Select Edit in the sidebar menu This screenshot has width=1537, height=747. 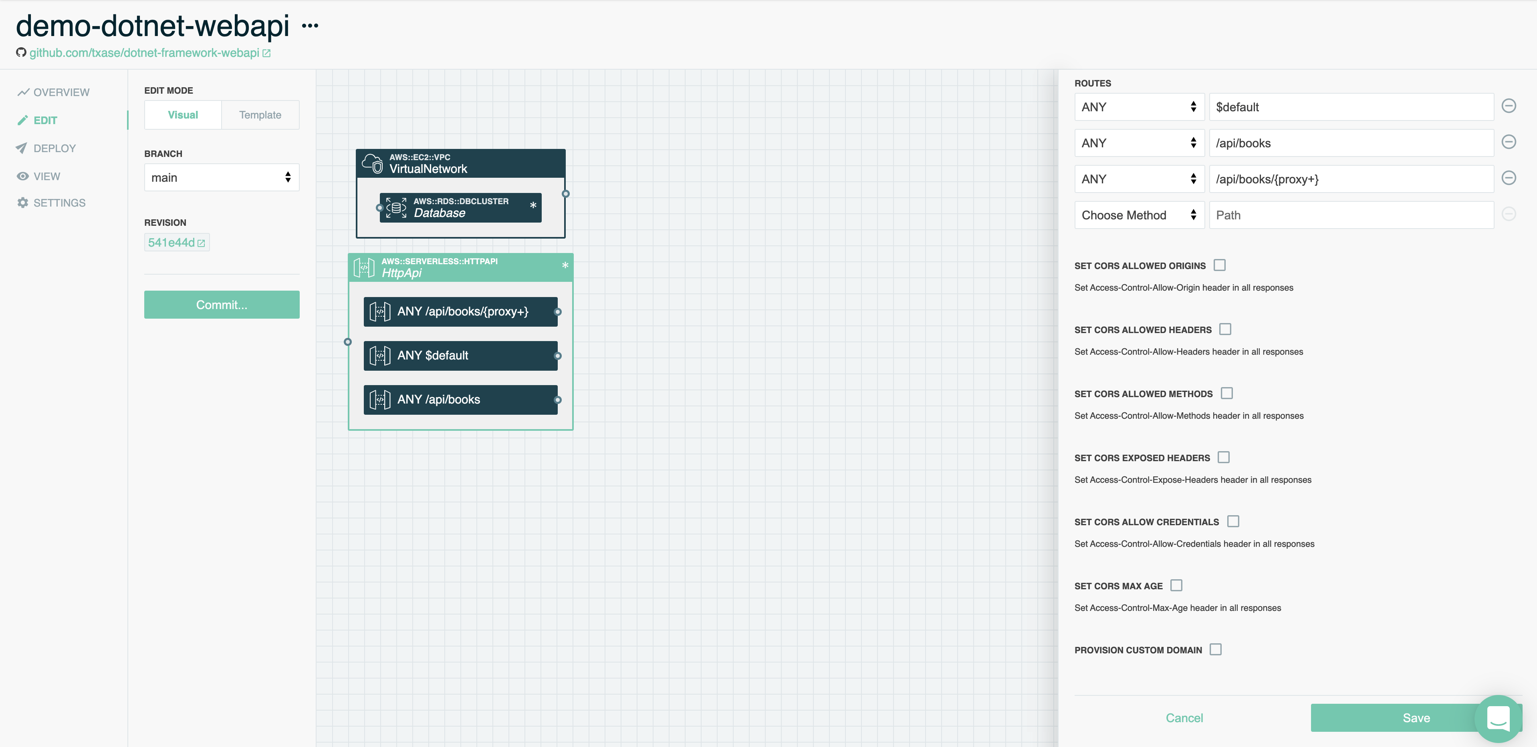pyautogui.click(x=37, y=120)
